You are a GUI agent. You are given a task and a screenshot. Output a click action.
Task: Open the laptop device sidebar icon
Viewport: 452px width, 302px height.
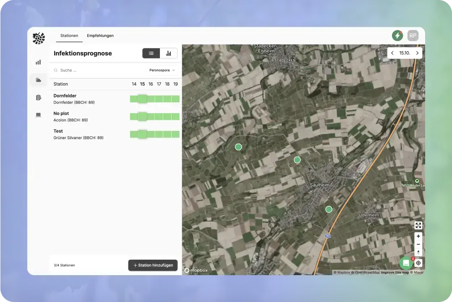click(x=38, y=115)
